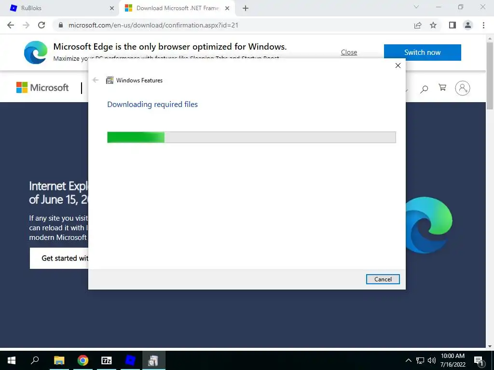Open clock and date 10:00 AM
This screenshot has width=494, height=370.
click(x=453, y=360)
